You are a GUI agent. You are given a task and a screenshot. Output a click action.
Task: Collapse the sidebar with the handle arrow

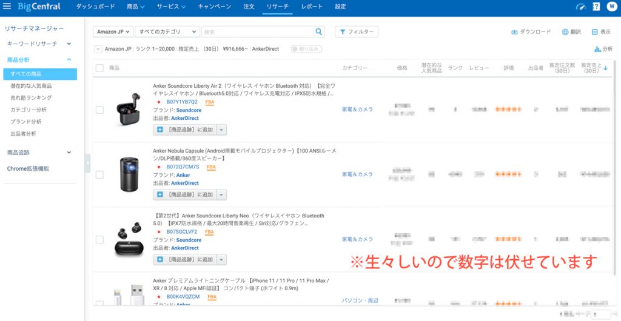[x=87, y=164]
